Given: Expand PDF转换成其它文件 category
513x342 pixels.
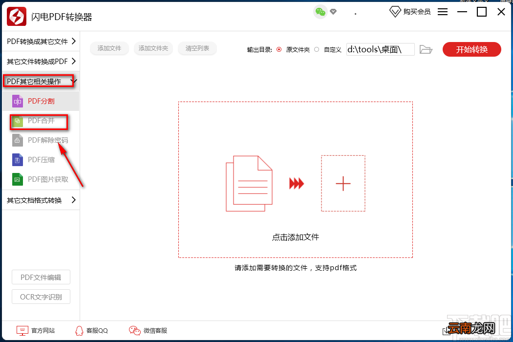Looking at the screenshot, I should [x=41, y=41].
